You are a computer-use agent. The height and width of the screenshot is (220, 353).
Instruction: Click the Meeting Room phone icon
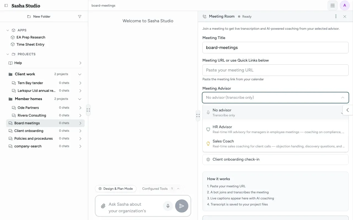(x=204, y=16)
